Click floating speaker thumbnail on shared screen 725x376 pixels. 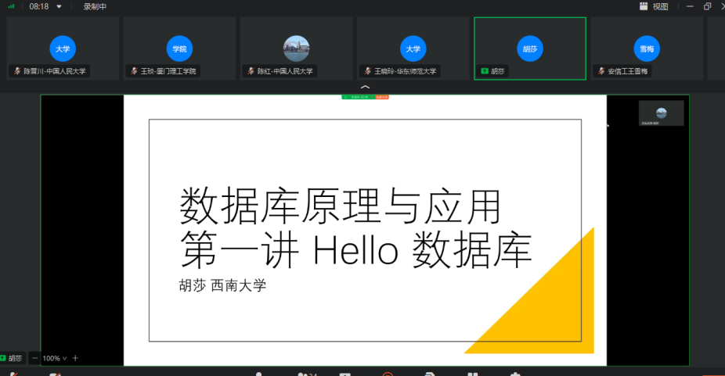661,113
